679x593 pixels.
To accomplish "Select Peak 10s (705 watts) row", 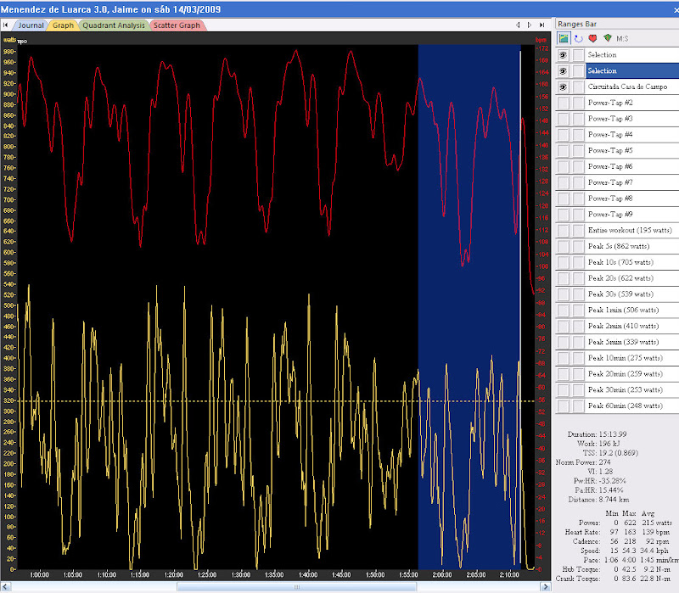I will 632,262.
